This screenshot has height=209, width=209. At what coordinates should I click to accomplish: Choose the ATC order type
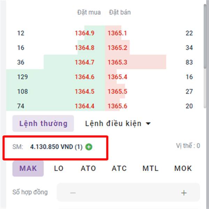119,169
